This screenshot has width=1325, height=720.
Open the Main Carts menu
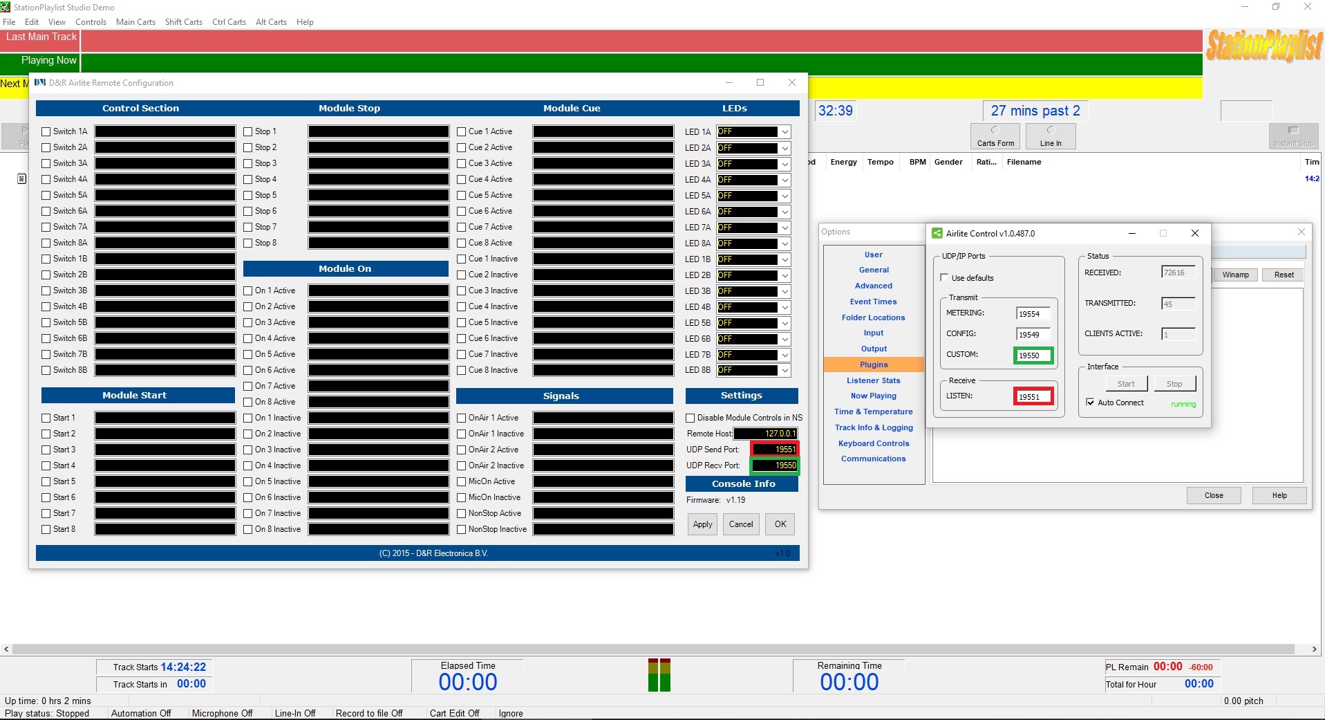[x=135, y=22]
